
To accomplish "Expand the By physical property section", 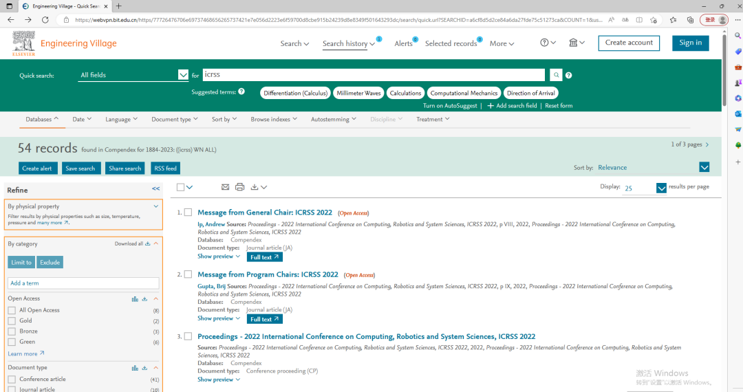I will (x=156, y=206).
